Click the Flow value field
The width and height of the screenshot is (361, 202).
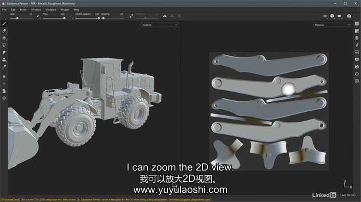tap(63, 14)
